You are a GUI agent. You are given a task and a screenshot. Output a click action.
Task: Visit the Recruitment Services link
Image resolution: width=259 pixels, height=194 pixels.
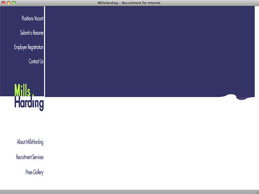click(x=30, y=157)
